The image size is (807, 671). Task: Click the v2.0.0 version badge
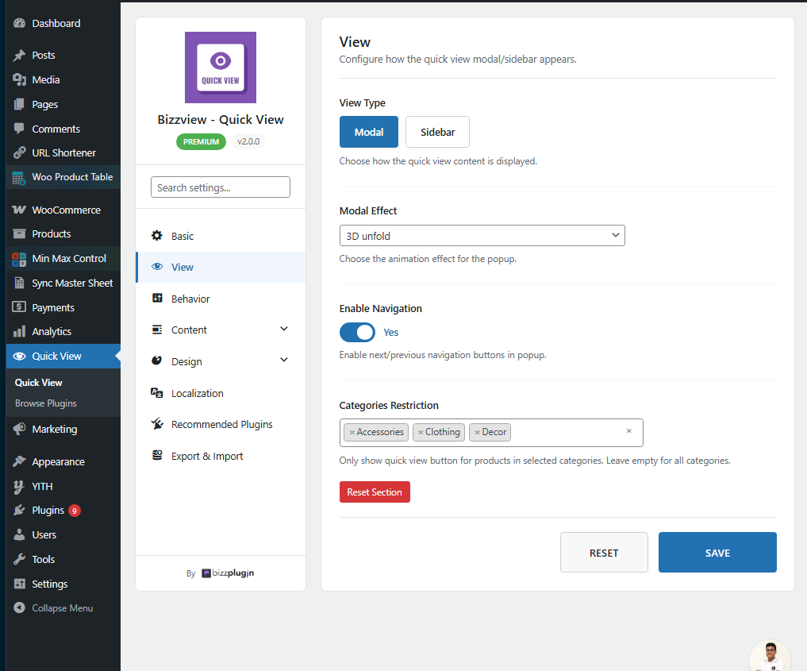[248, 141]
